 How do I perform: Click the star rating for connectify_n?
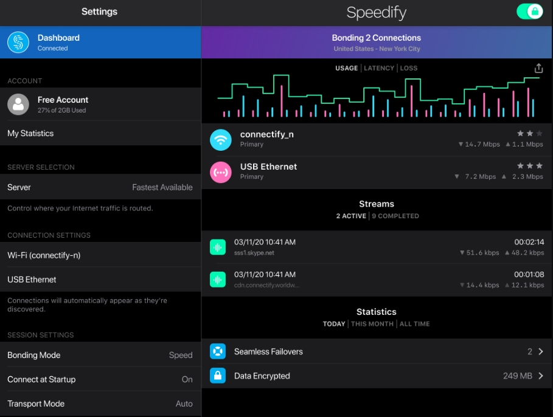530,133
